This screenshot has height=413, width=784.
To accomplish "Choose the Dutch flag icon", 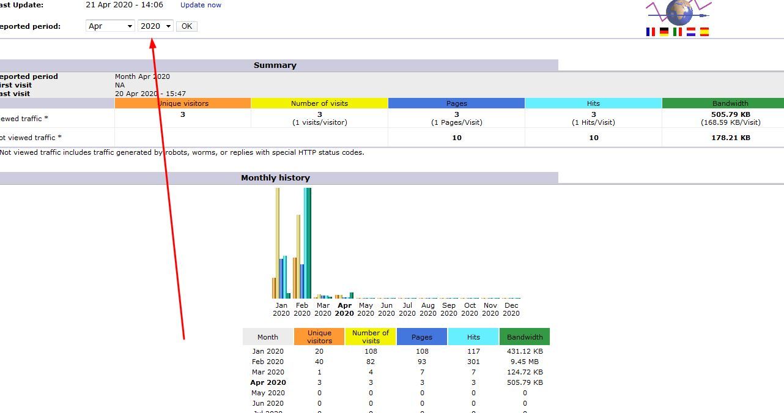I will click(x=691, y=32).
